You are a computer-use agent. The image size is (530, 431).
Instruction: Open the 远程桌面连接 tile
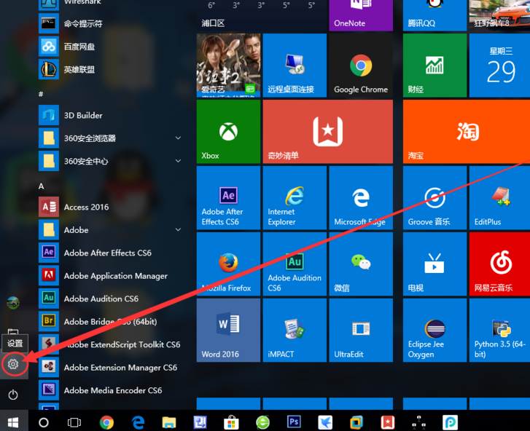pyautogui.click(x=295, y=65)
